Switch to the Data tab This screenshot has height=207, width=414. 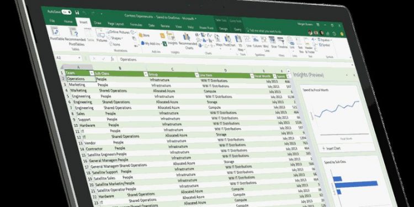(x=152, y=25)
